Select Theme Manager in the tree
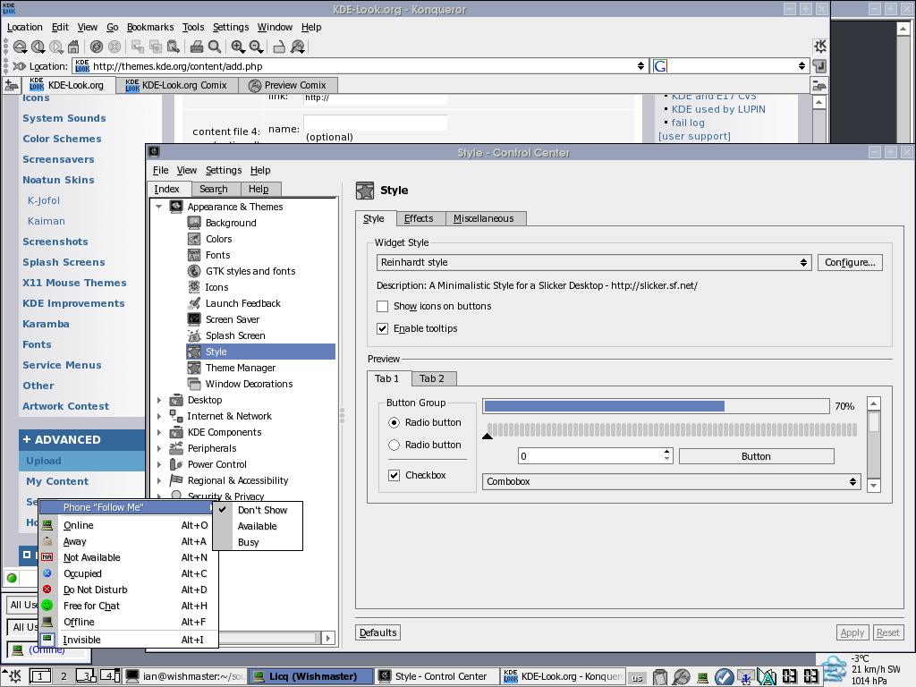This screenshot has width=916, height=687. (x=240, y=368)
